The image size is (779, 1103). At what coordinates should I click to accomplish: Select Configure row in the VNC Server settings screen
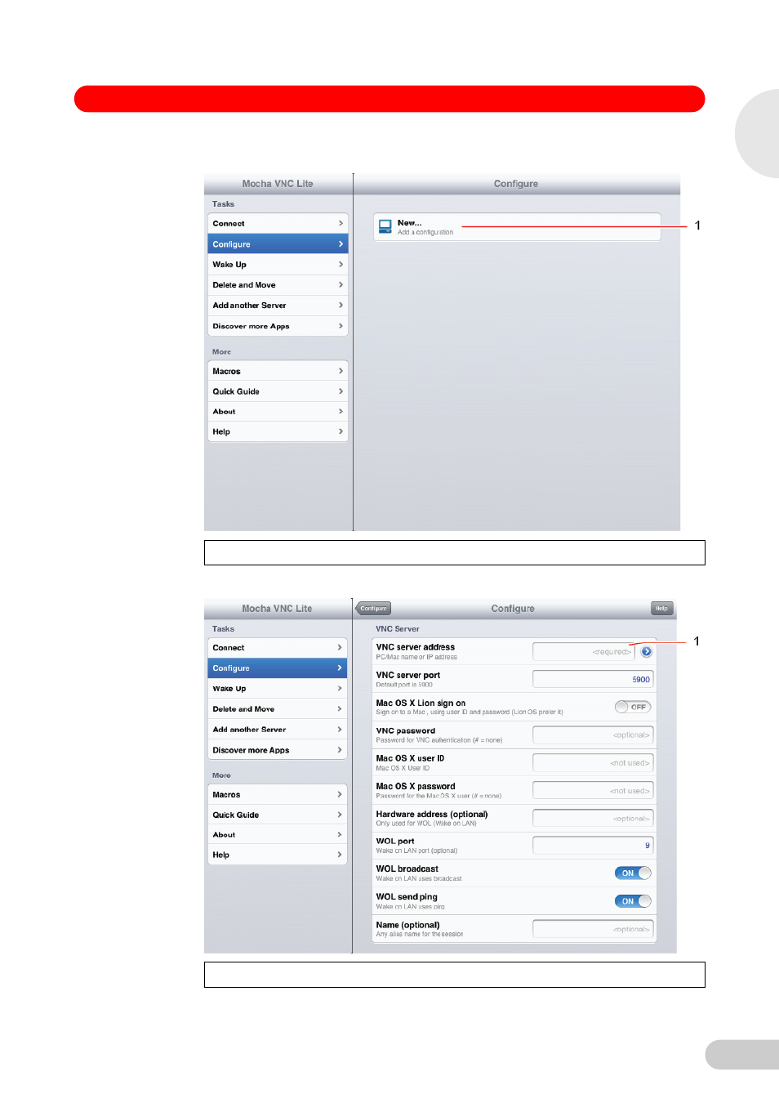[x=278, y=668]
